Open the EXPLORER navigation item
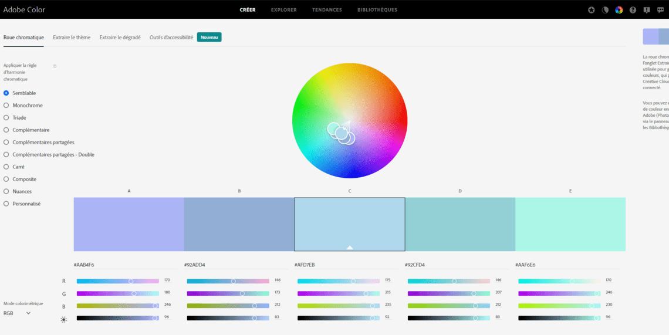669x335 pixels. click(x=283, y=10)
